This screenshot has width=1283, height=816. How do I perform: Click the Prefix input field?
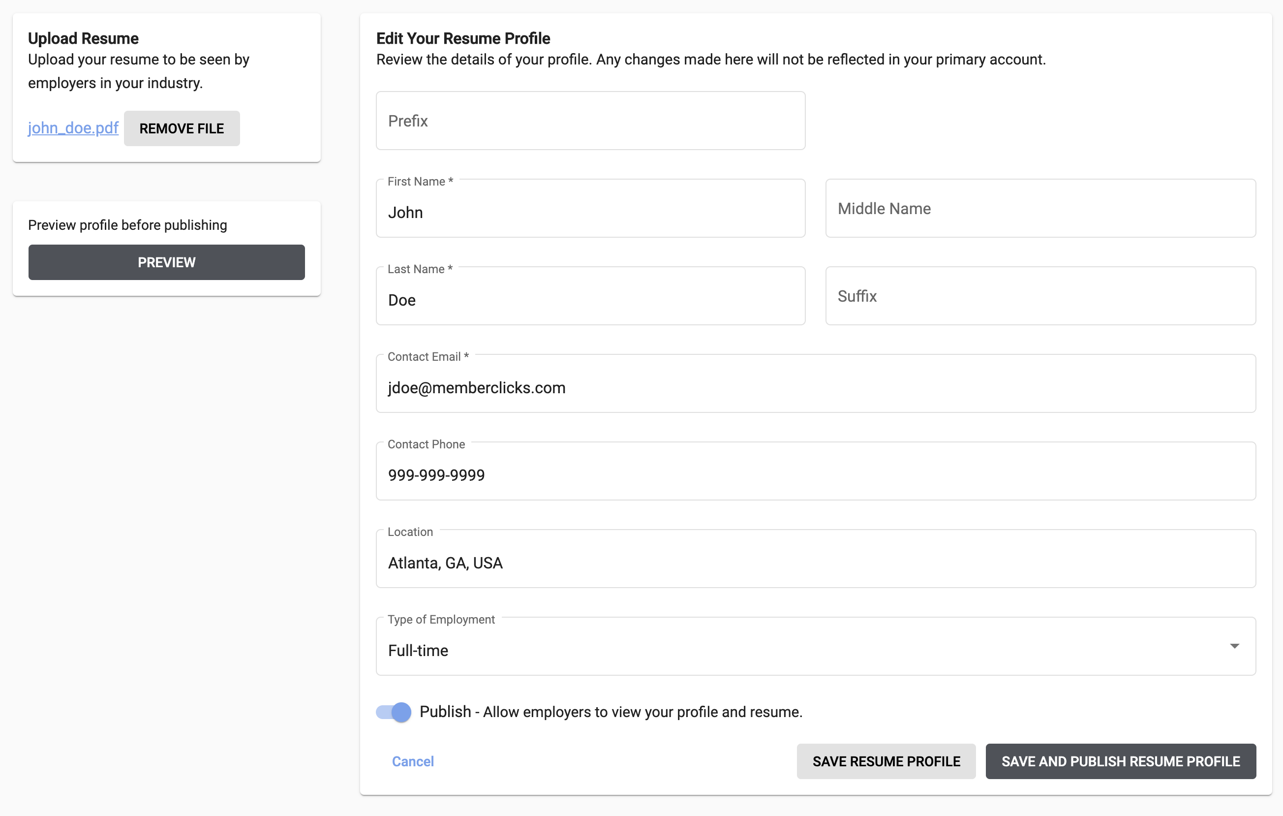(x=590, y=121)
